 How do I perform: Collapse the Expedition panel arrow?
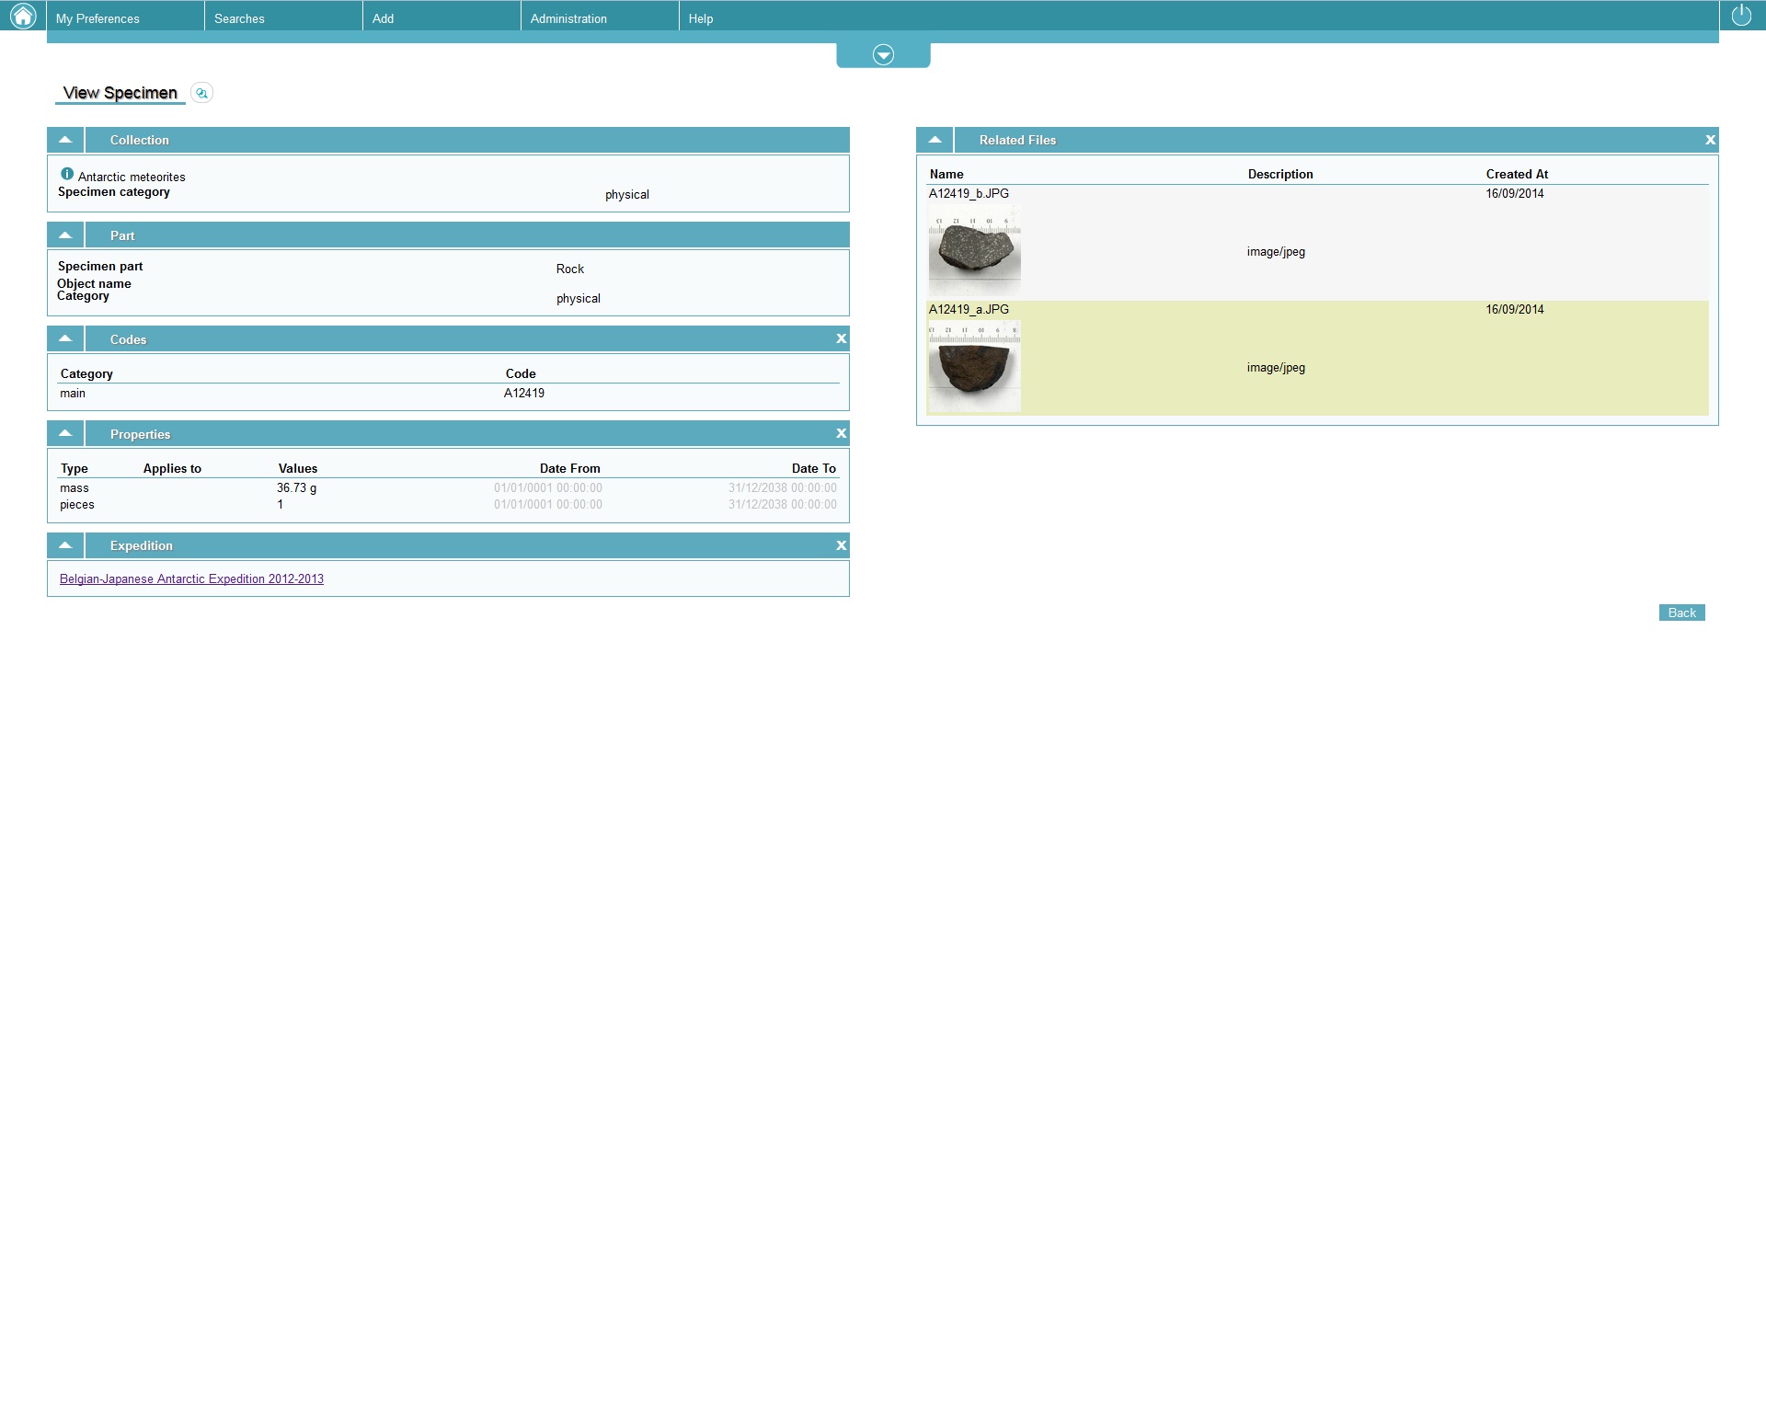point(65,545)
